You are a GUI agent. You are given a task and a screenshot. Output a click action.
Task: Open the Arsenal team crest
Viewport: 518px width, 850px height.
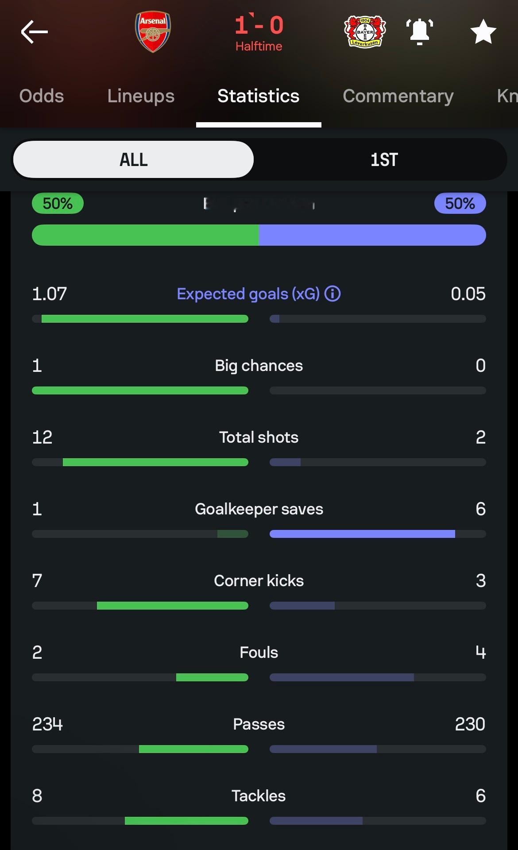[153, 32]
